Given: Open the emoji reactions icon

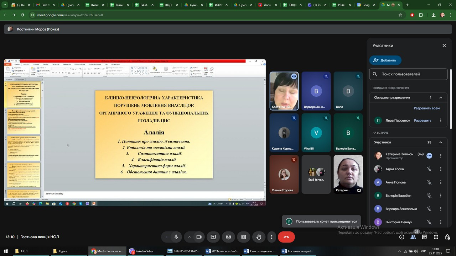Looking at the screenshot, I should [x=228, y=237].
